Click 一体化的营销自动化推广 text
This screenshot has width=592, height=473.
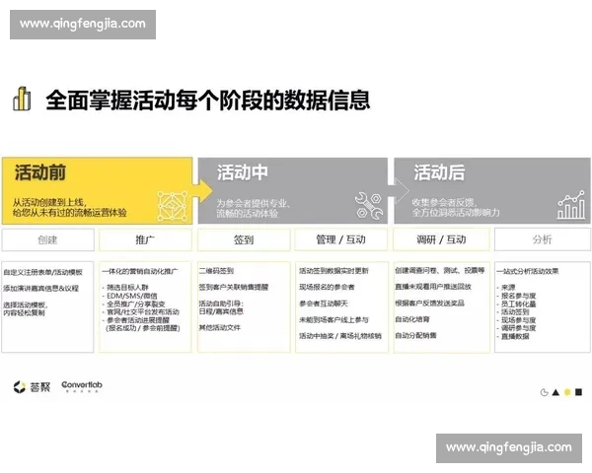click(139, 271)
